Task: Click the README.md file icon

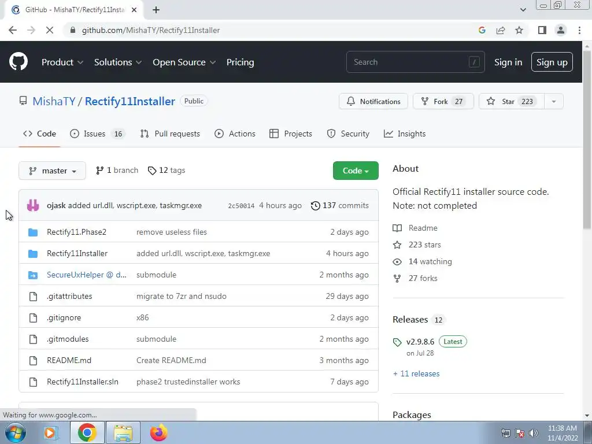Action: (x=33, y=361)
